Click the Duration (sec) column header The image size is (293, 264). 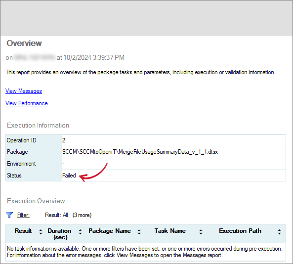coord(59,234)
